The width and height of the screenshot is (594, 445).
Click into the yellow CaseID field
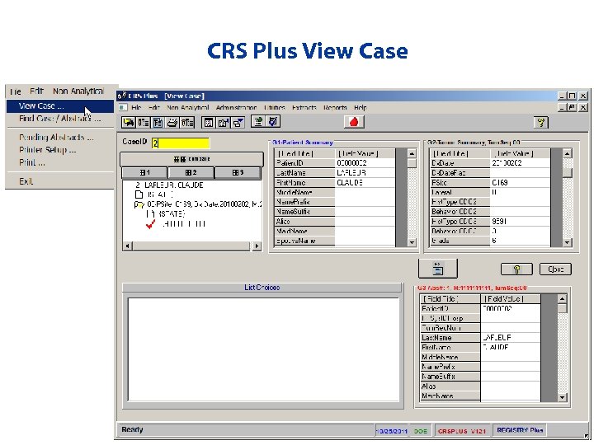181,143
